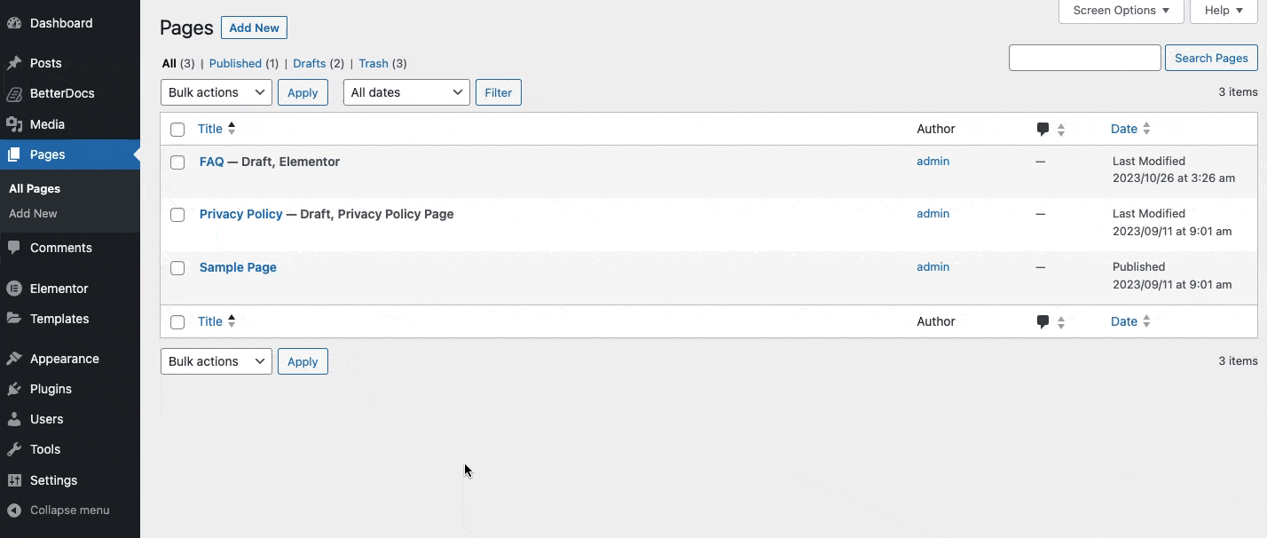This screenshot has height=538, width=1267.
Task: Open the Users admin screen
Action: tap(46, 419)
